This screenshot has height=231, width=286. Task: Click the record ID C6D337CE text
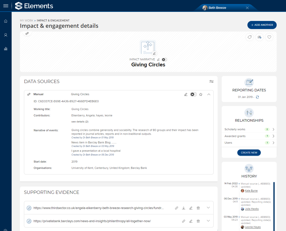point(66,101)
